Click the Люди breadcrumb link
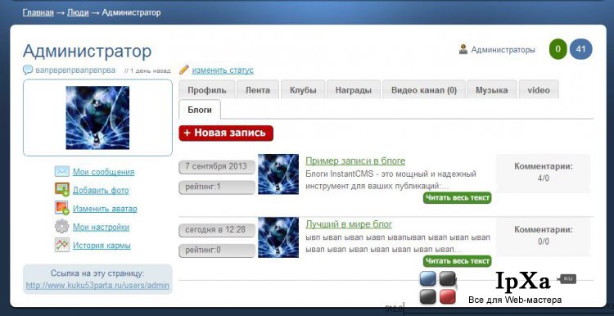This screenshot has height=316, width=614. pyautogui.click(x=78, y=12)
